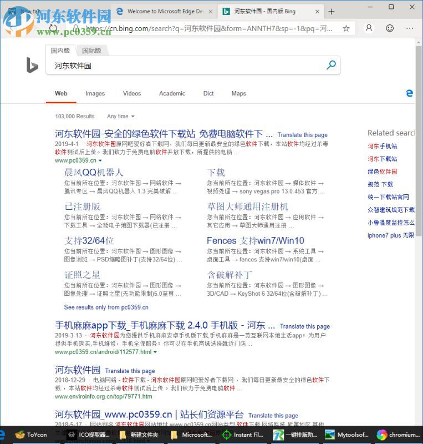The height and width of the screenshot is (444, 423).
Task: Open the 下载 sublink
Action: tap(216, 172)
